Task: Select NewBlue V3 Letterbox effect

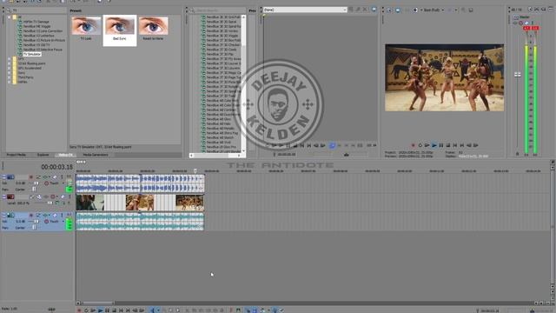Action: pyautogui.click(x=38, y=36)
